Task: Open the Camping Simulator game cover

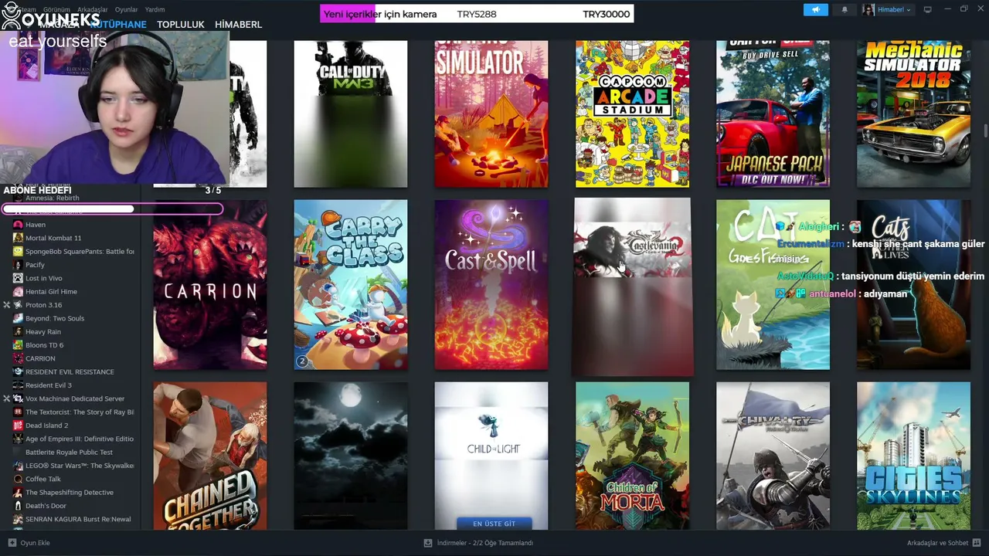Action: pyautogui.click(x=491, y=114)
